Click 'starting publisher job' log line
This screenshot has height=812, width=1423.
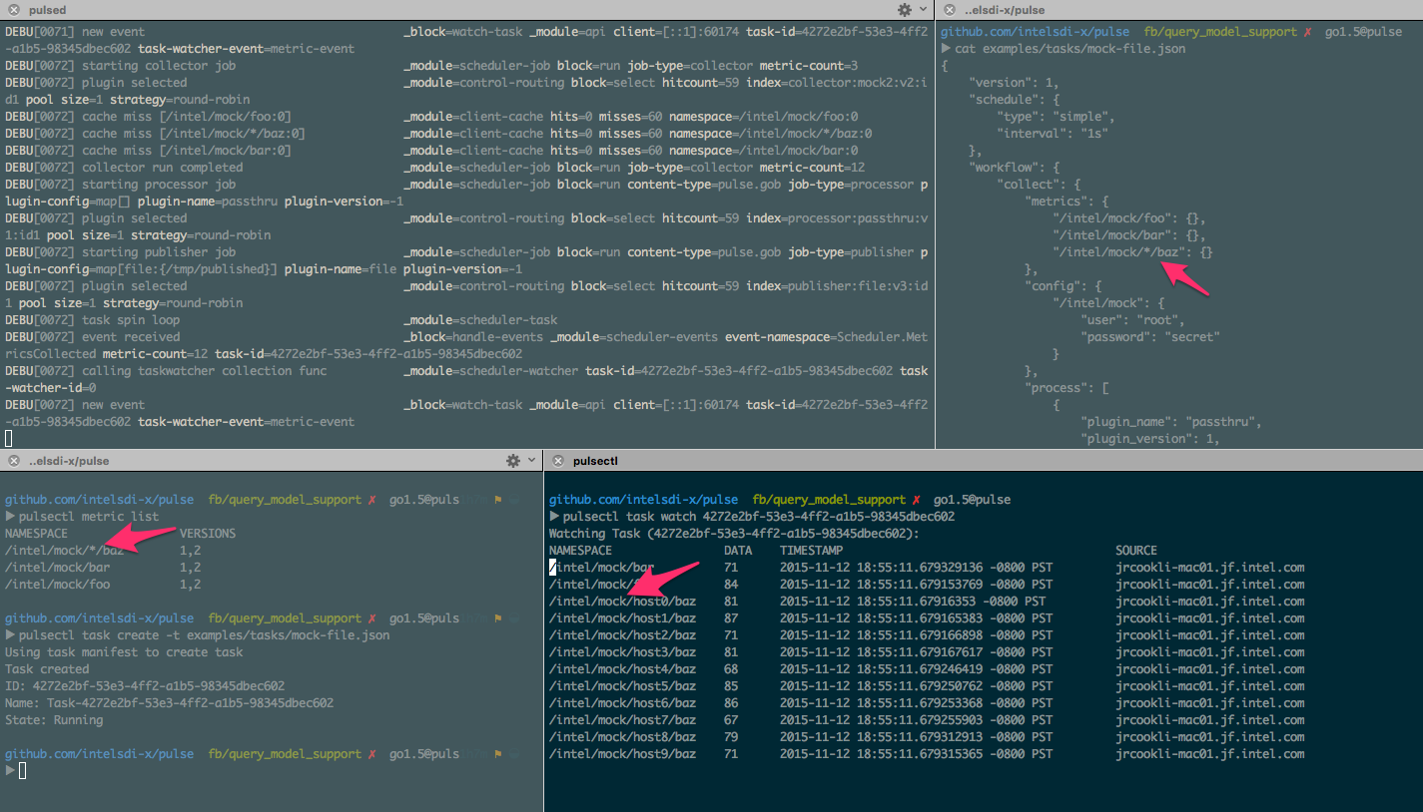466,260
